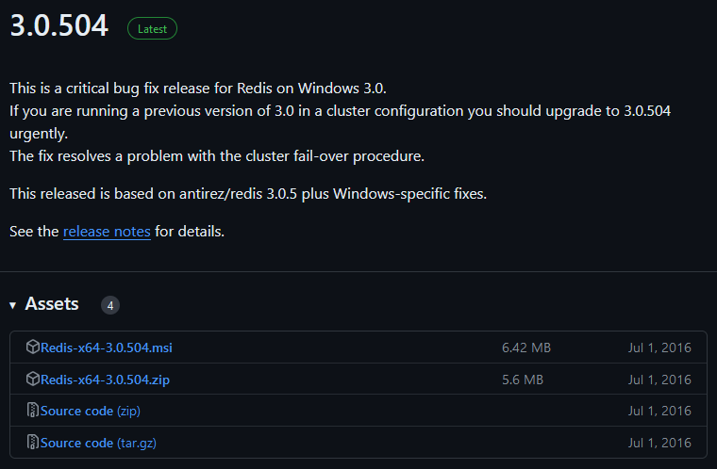Click the file icon beside Source code (tar.gz)
The width and height of the screenshot is (717, 469).
pos(33,443)
